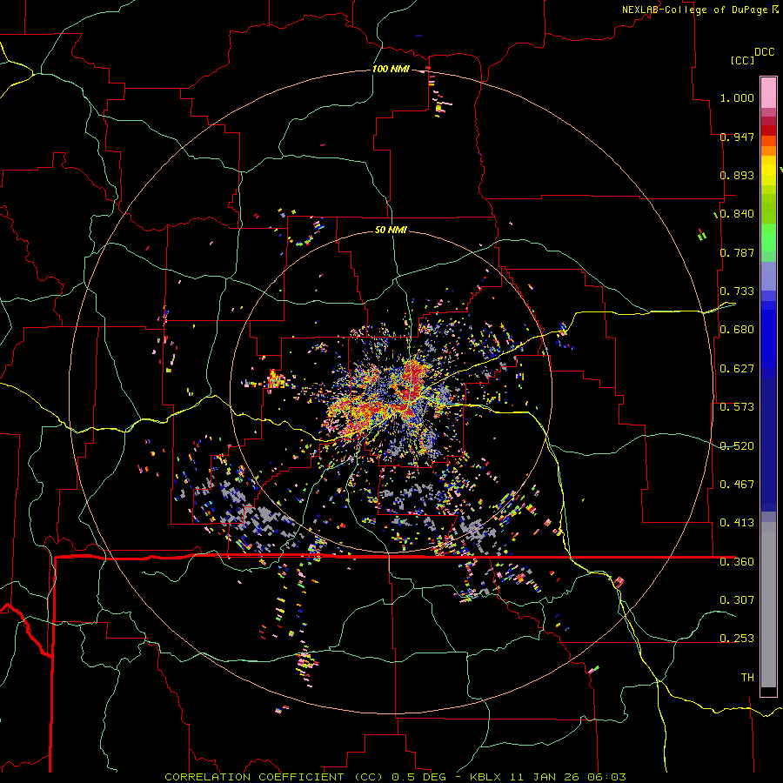Click the pink segment of the color bar

coord(768,92)
